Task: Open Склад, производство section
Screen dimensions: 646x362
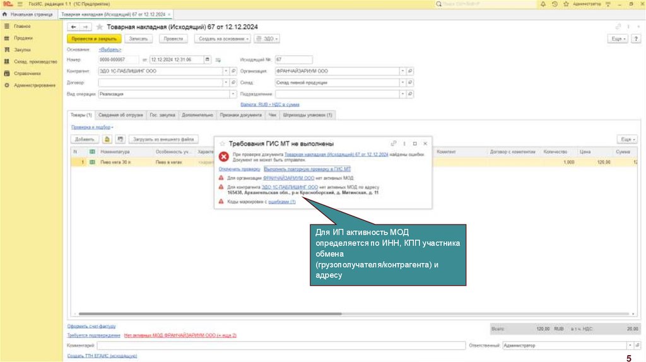Action: click(x=35, y=62)
